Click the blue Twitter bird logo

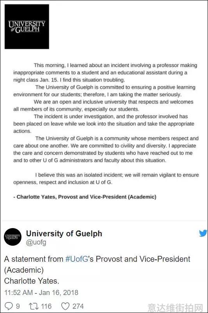[x=203, y=233]
